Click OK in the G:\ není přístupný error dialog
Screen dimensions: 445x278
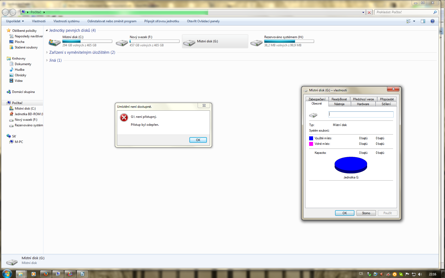[x=198, y=140]
